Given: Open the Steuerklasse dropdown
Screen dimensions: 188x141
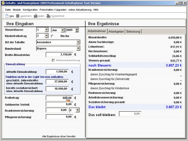Looking at the screenshot, I should click(x=46, y=30).
